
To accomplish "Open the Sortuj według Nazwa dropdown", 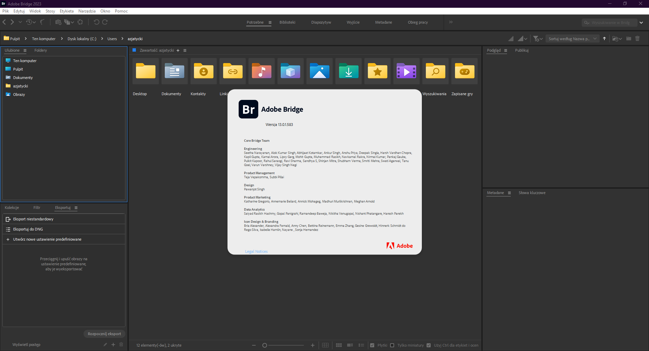I will coord(572,39).
